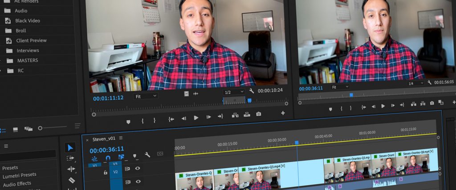
Task: Go to In point in Source monitor
Action: pyautogui.click(x=171, y=119)
